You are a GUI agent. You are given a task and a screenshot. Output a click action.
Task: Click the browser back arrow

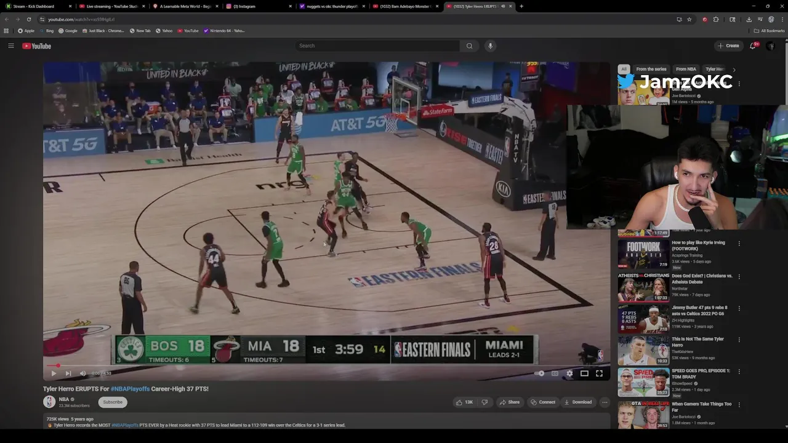(6, 19)
